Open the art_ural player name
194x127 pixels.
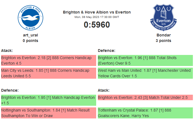click(x=30, y=35)
